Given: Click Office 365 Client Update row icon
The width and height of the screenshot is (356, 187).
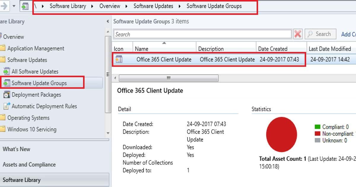Looking at the screenshot, I should tap(119, 59).
